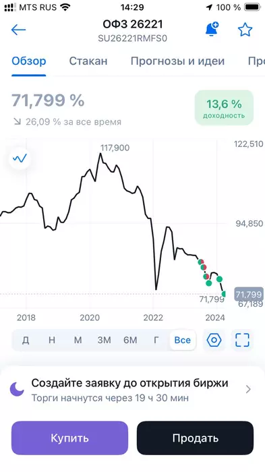Viewport: 265px width, 472px height.
Task: Open chart settings hexagon icon
Action: 214,340
